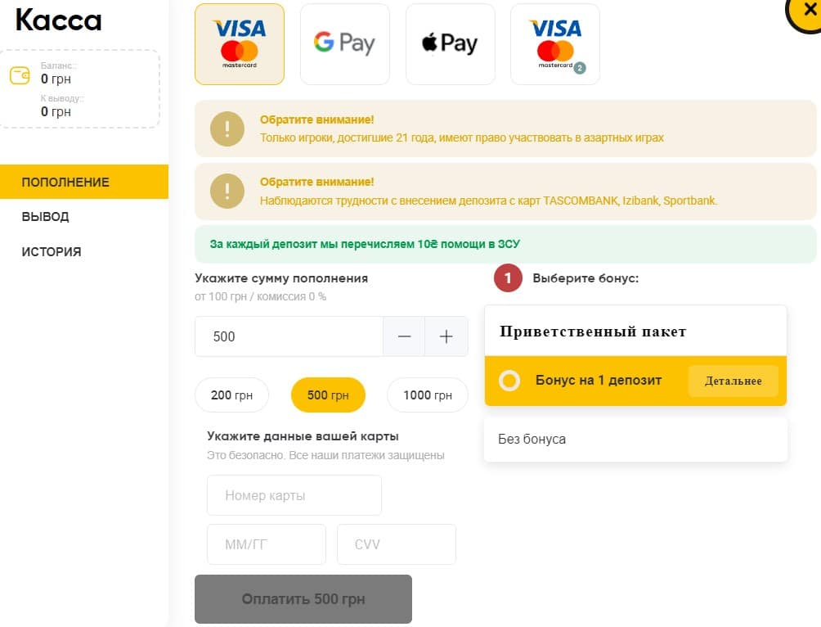This screenshot has height=627, width=821.
Task: Click the 'Детальнее' bonus details button
Action: (x=733, y=380)
